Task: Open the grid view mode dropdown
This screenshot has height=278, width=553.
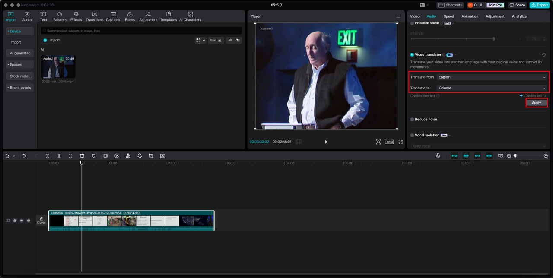Action: pyautogui.click(x=201, y=40)
